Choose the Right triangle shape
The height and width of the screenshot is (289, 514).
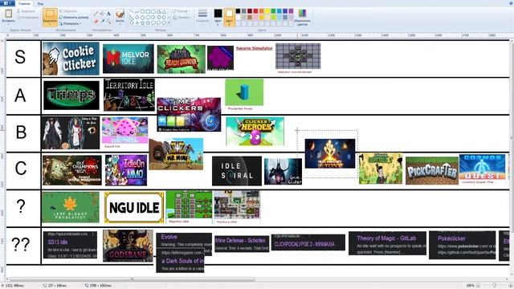[131, 17]
